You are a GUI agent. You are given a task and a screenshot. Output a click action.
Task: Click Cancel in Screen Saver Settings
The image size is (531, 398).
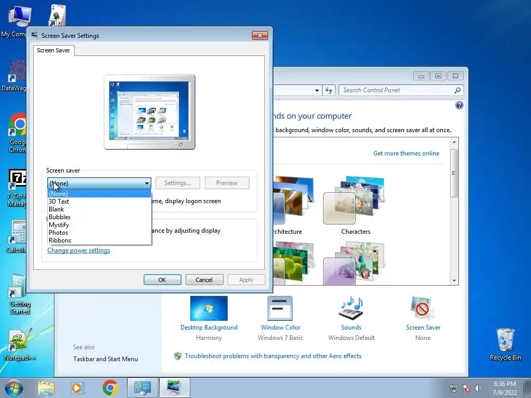pos(204,279)
